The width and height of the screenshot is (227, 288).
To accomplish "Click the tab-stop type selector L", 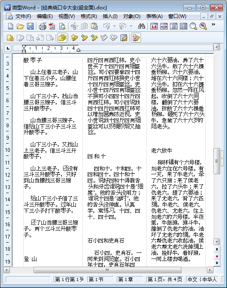I will [8, 48].
